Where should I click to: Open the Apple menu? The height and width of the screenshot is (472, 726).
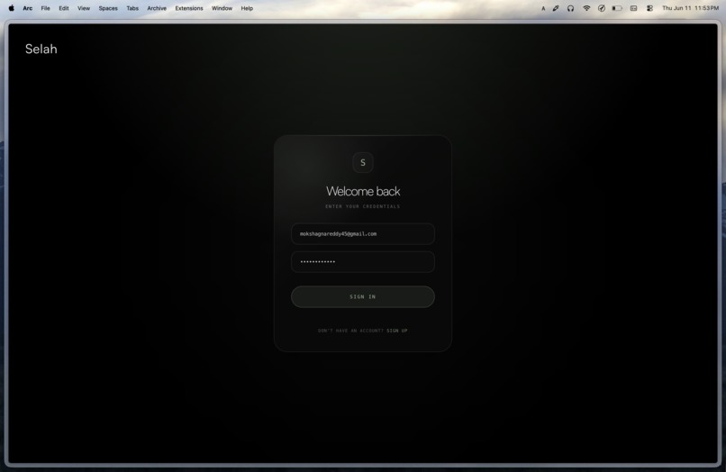point(11,8)
